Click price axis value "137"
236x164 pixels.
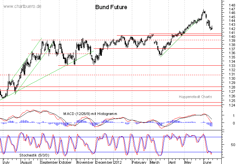(232, 49)
